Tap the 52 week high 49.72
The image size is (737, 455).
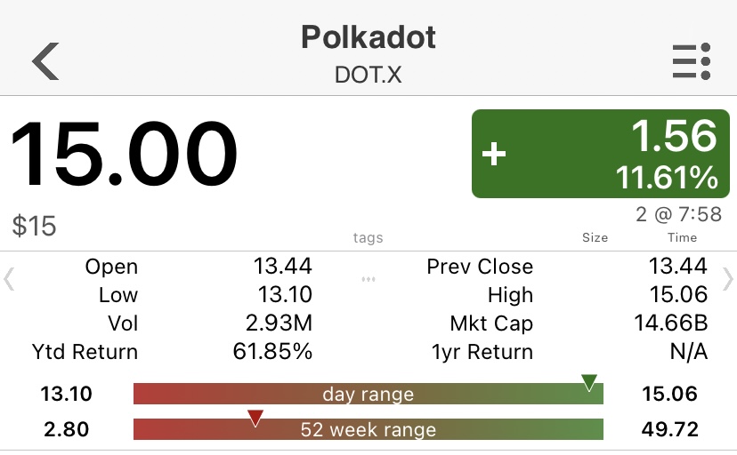[x=669, y=429]
